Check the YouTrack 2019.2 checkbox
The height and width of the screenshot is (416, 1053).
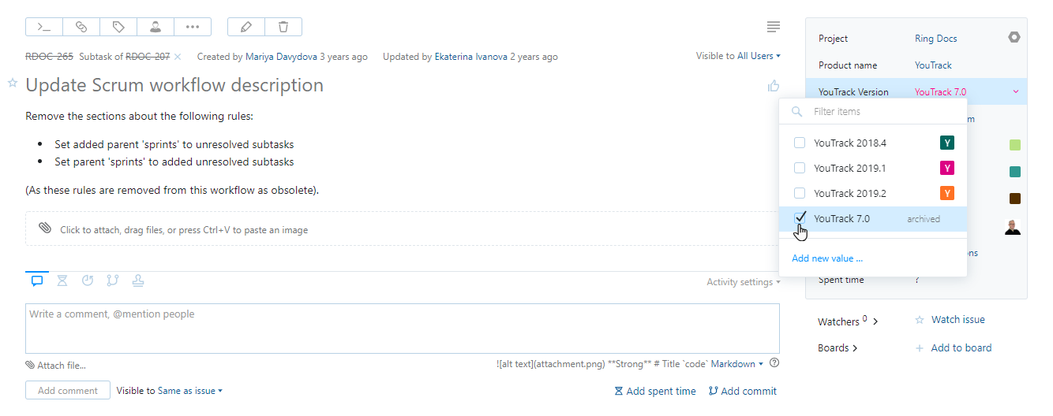pos(800,194)
